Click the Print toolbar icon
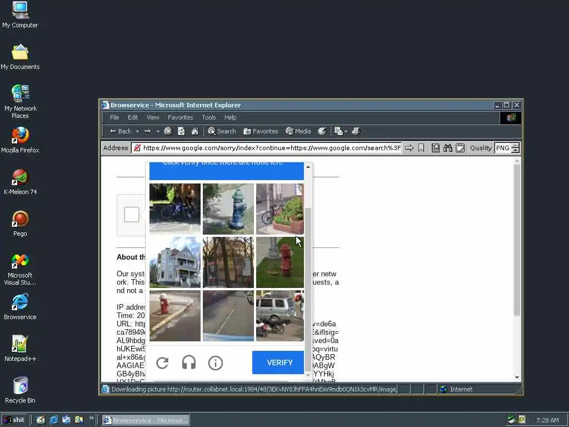Screen dimensions: 569x427 356,131
